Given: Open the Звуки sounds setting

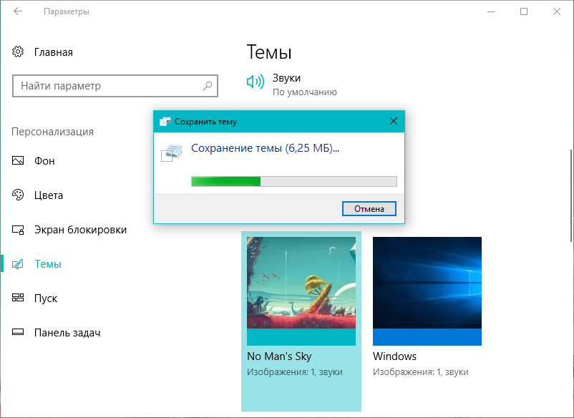Looking at the screenshot, I should click(x=286, y=78).
